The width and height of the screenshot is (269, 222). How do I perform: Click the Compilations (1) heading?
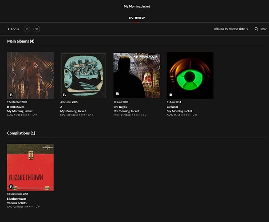point(21,133)
